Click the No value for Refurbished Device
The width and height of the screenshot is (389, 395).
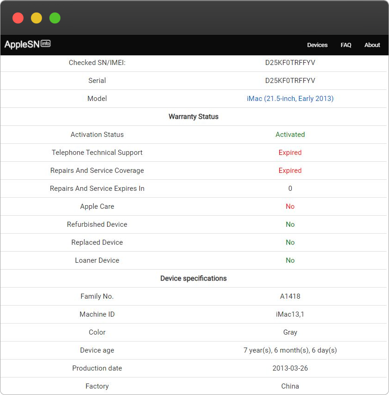[x=290, y=224]
